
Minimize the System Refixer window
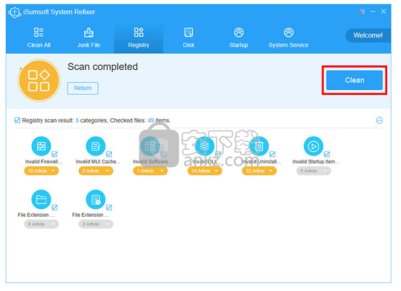373,12
